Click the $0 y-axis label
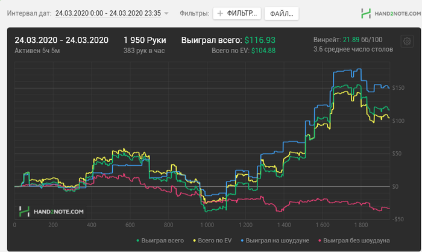Image resolution: width=422 pixels, height=252 pixels. click(x=395, y=186)
